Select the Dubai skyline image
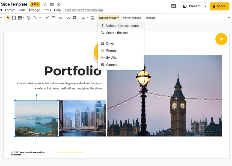 coord(82,118)
